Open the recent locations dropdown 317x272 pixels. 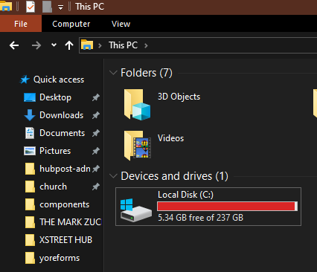54,45
